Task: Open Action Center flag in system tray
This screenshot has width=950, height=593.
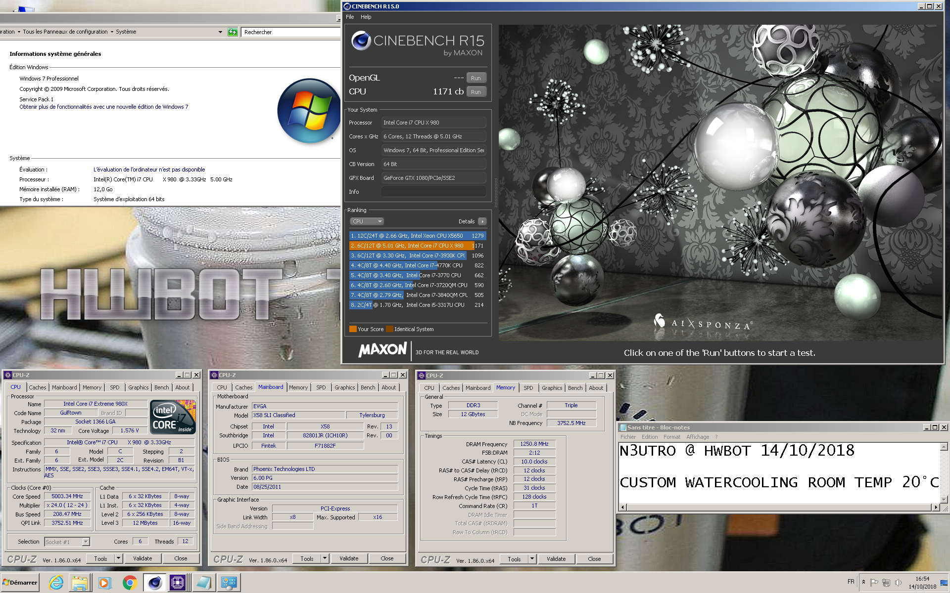Action: point(874,582)
